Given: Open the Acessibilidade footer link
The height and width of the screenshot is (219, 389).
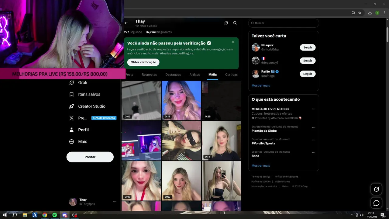Looking at the screenshot, I should (283, 182).
